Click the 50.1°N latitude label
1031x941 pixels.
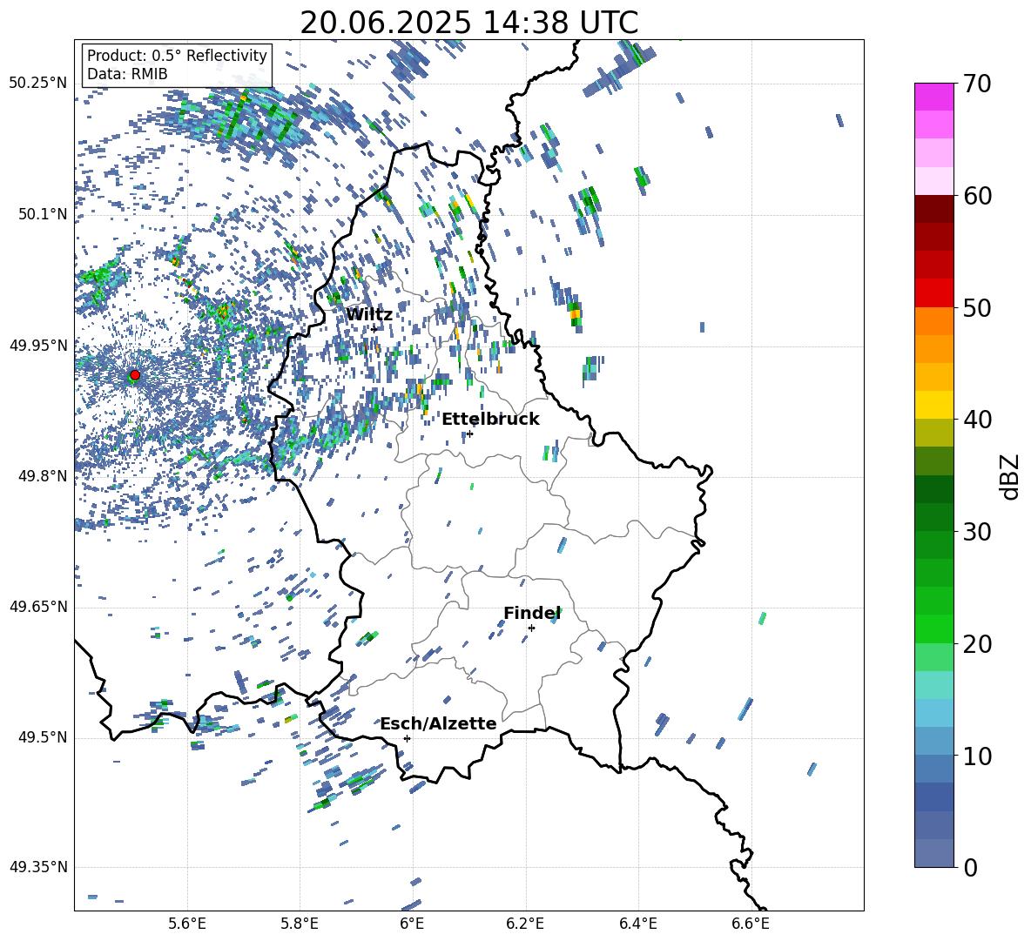pos(44,214)
